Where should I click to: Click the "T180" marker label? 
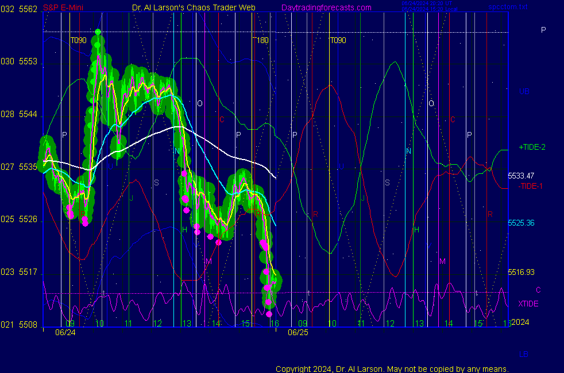pos(261,40)
